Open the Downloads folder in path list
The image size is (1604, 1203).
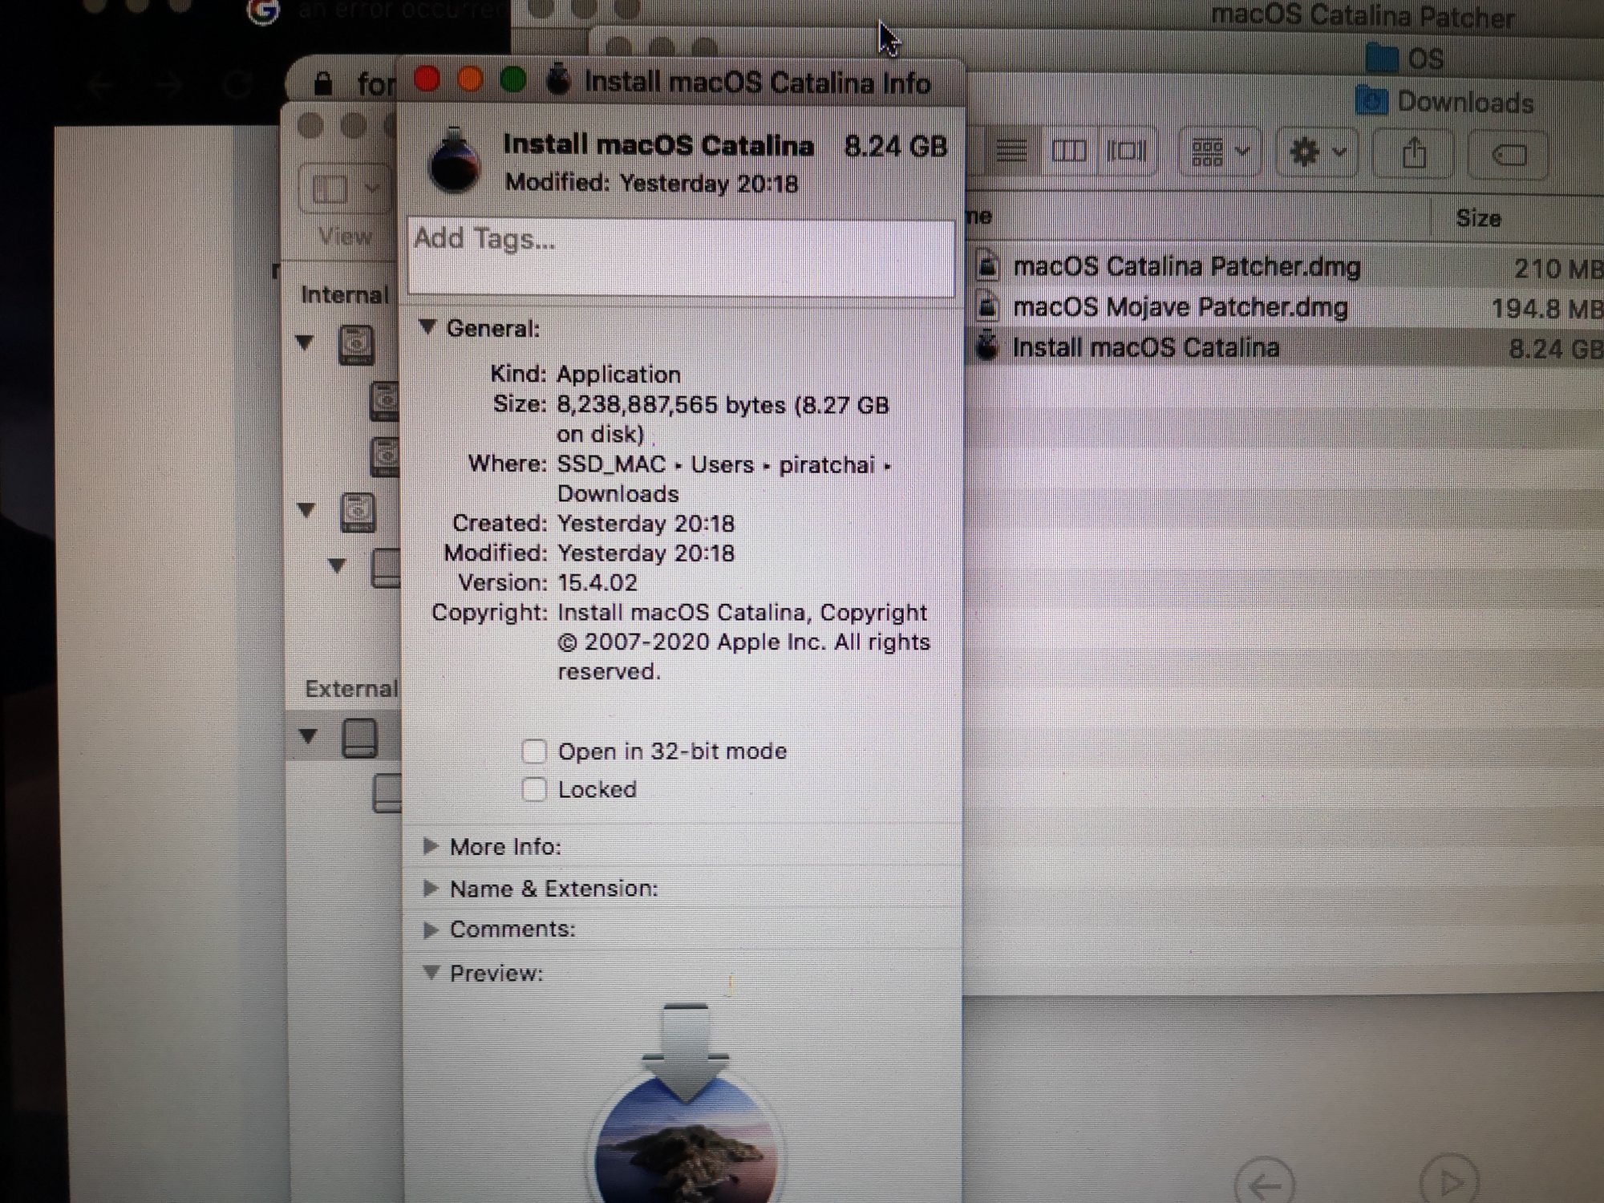pos(1444,102)
